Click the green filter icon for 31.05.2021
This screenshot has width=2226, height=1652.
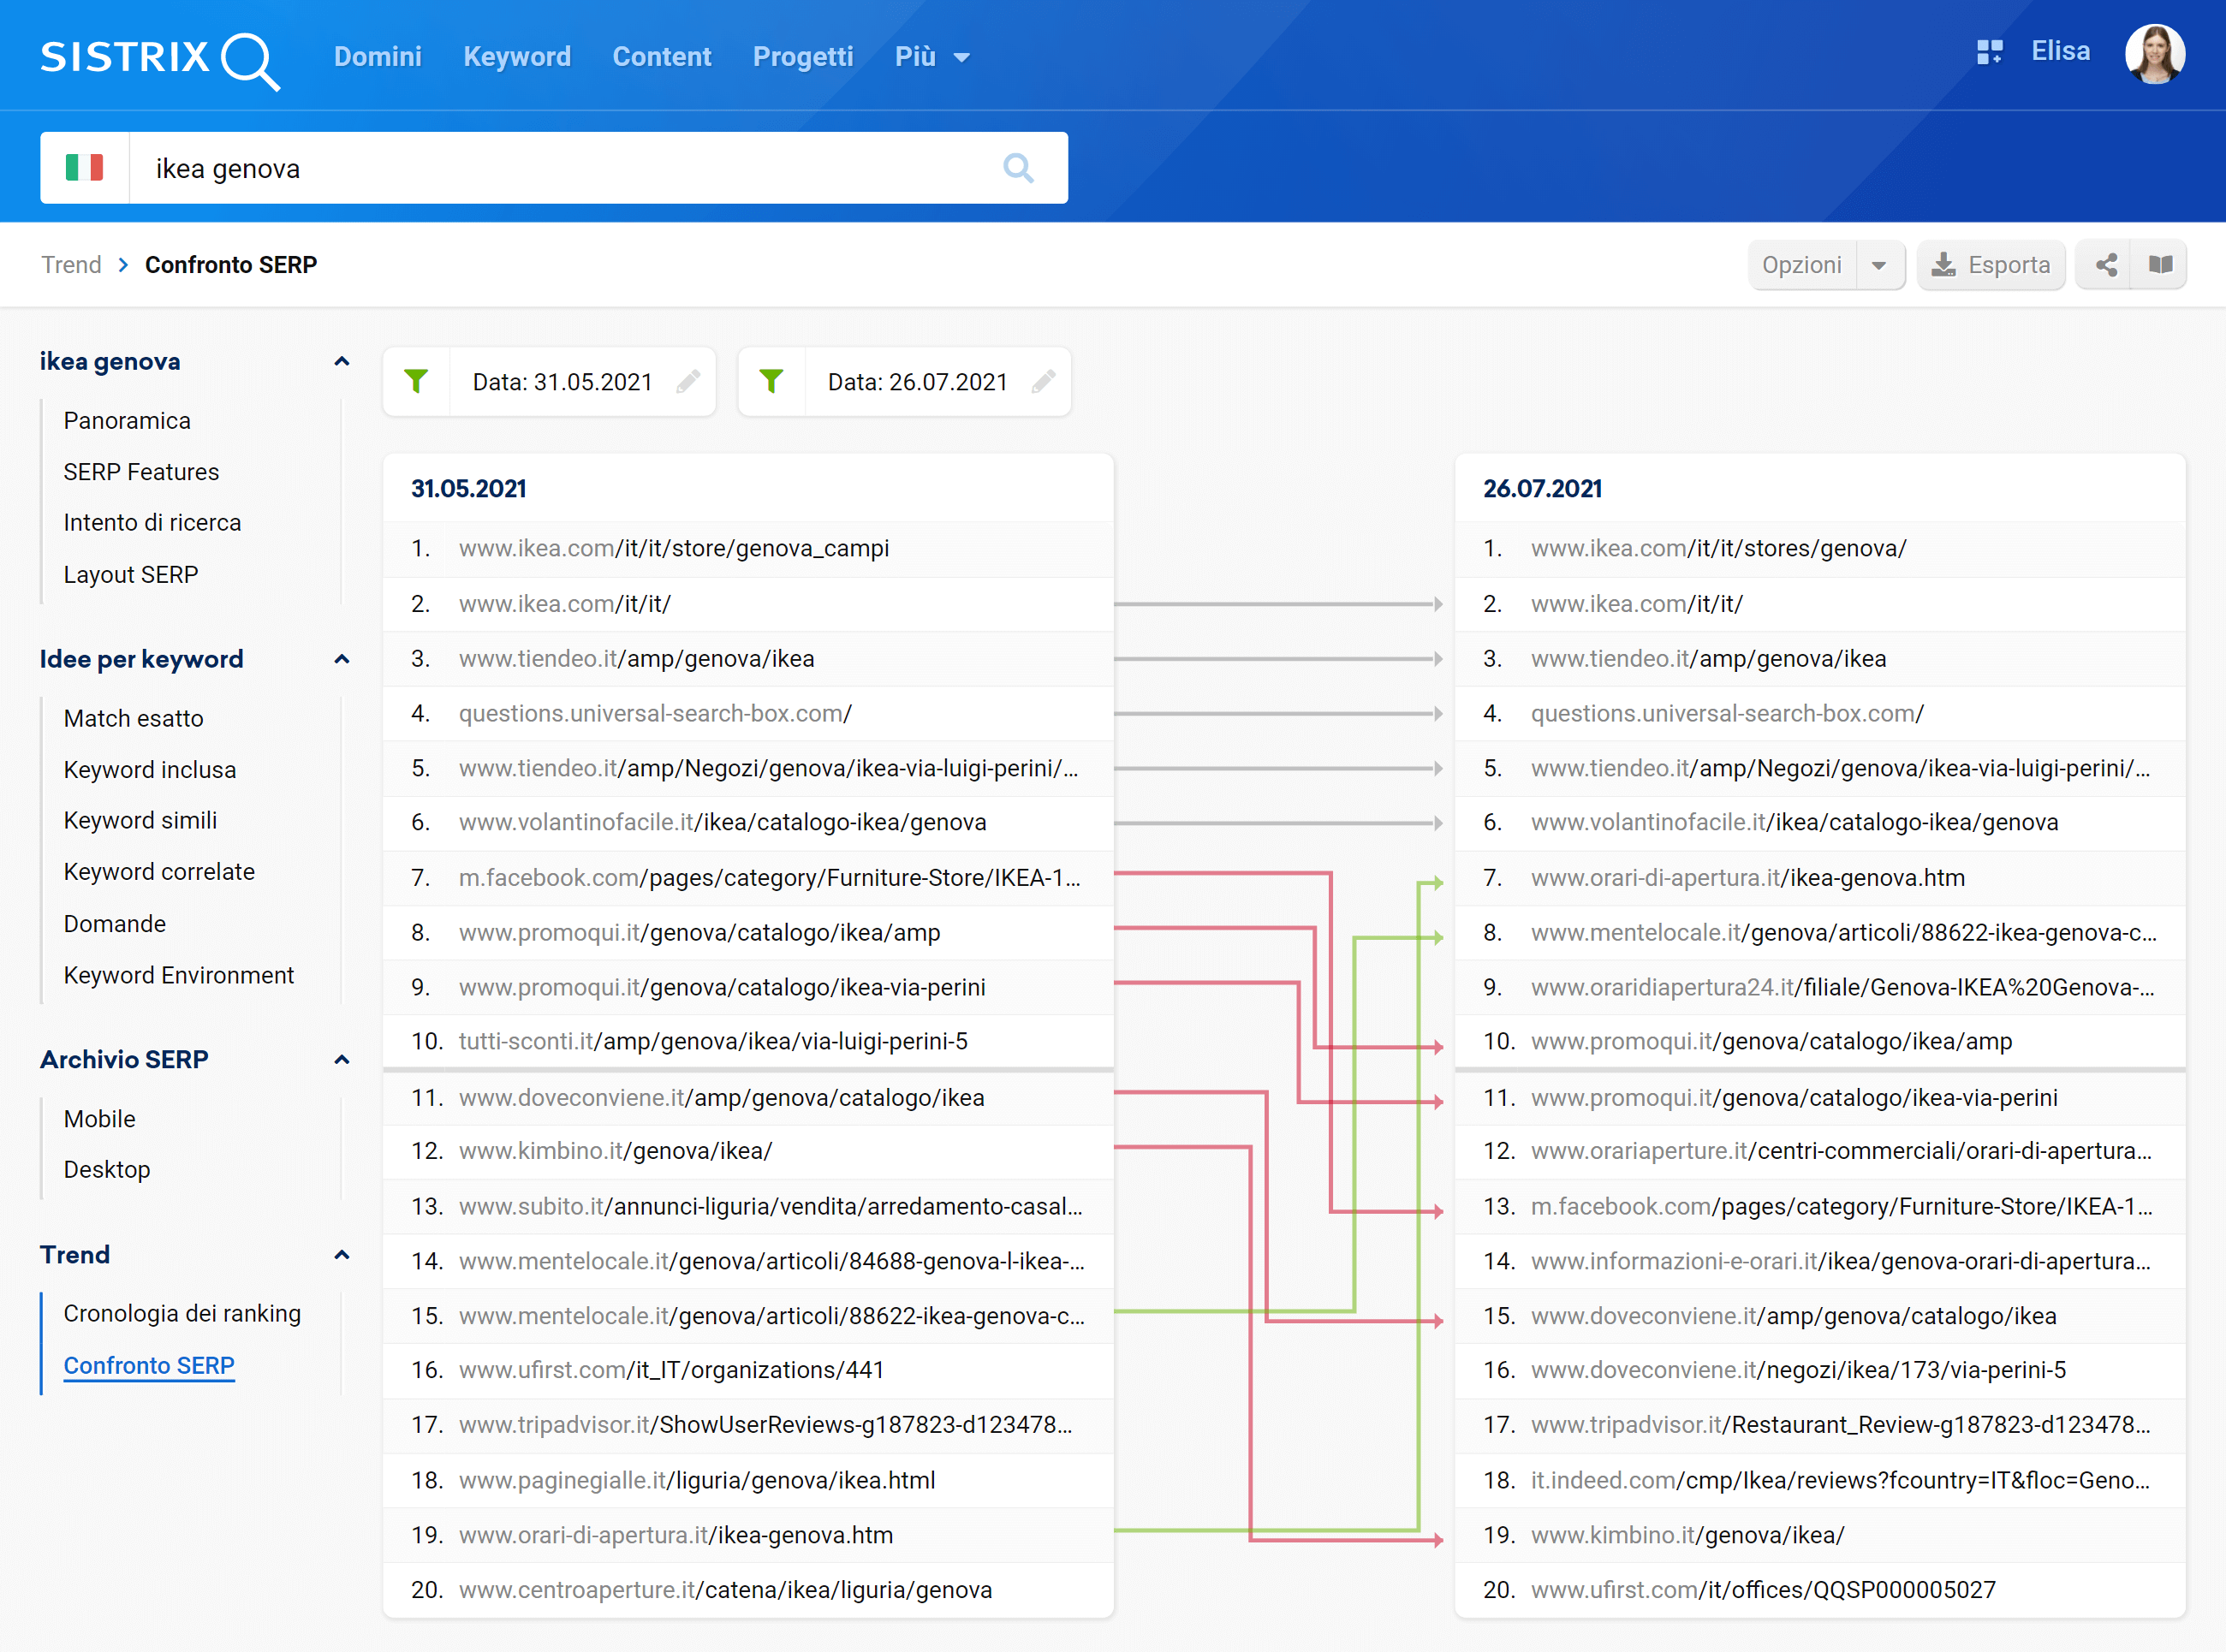point(416,381)
